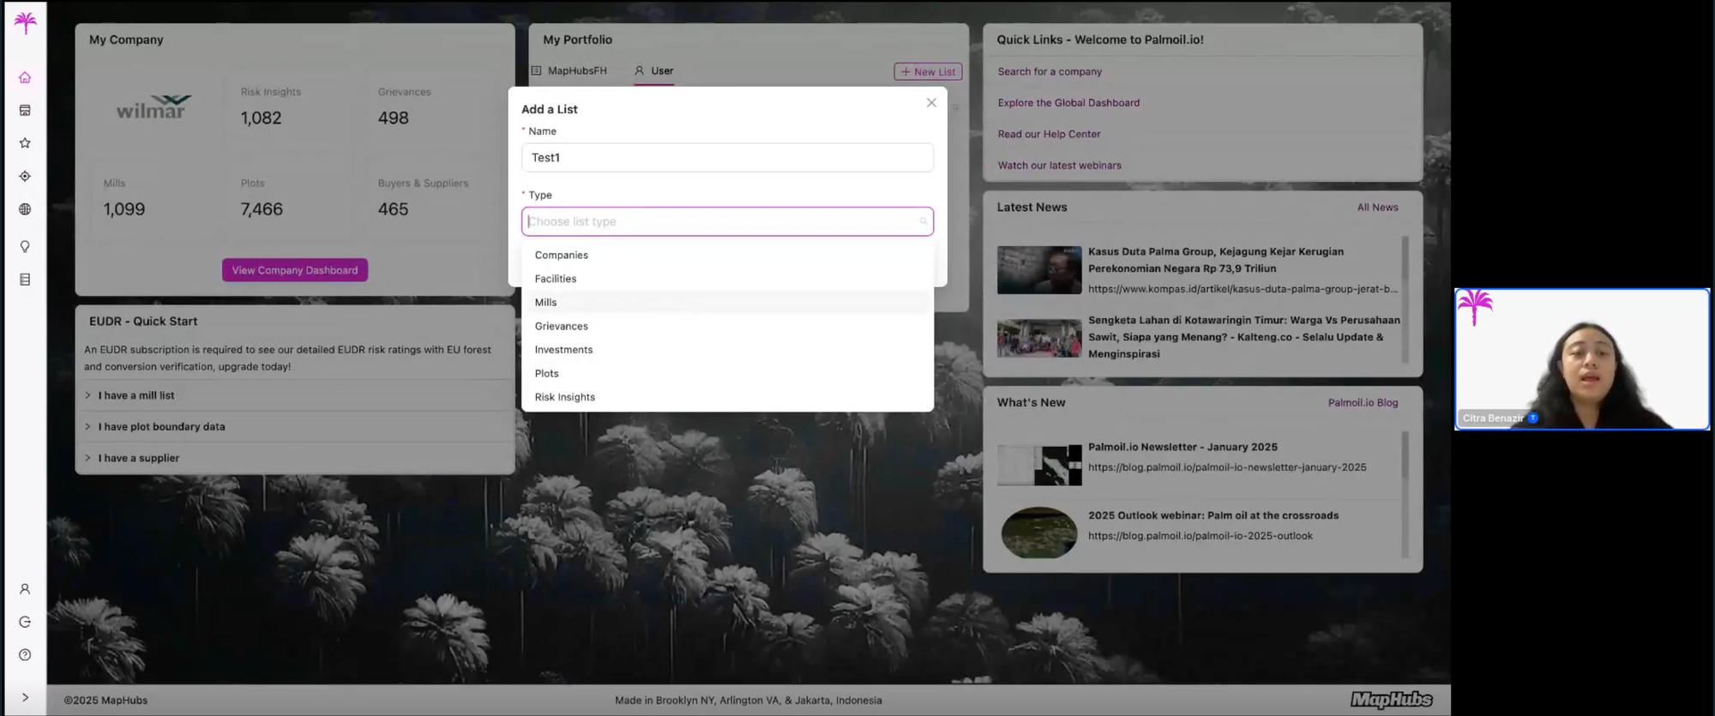Select Investments from the type list

[727, 350]
